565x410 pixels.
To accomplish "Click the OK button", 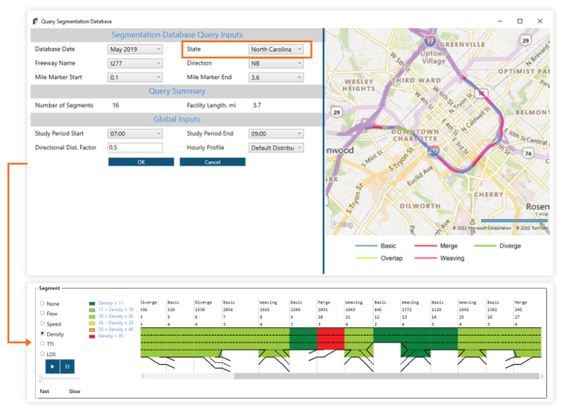I will 140,162.
